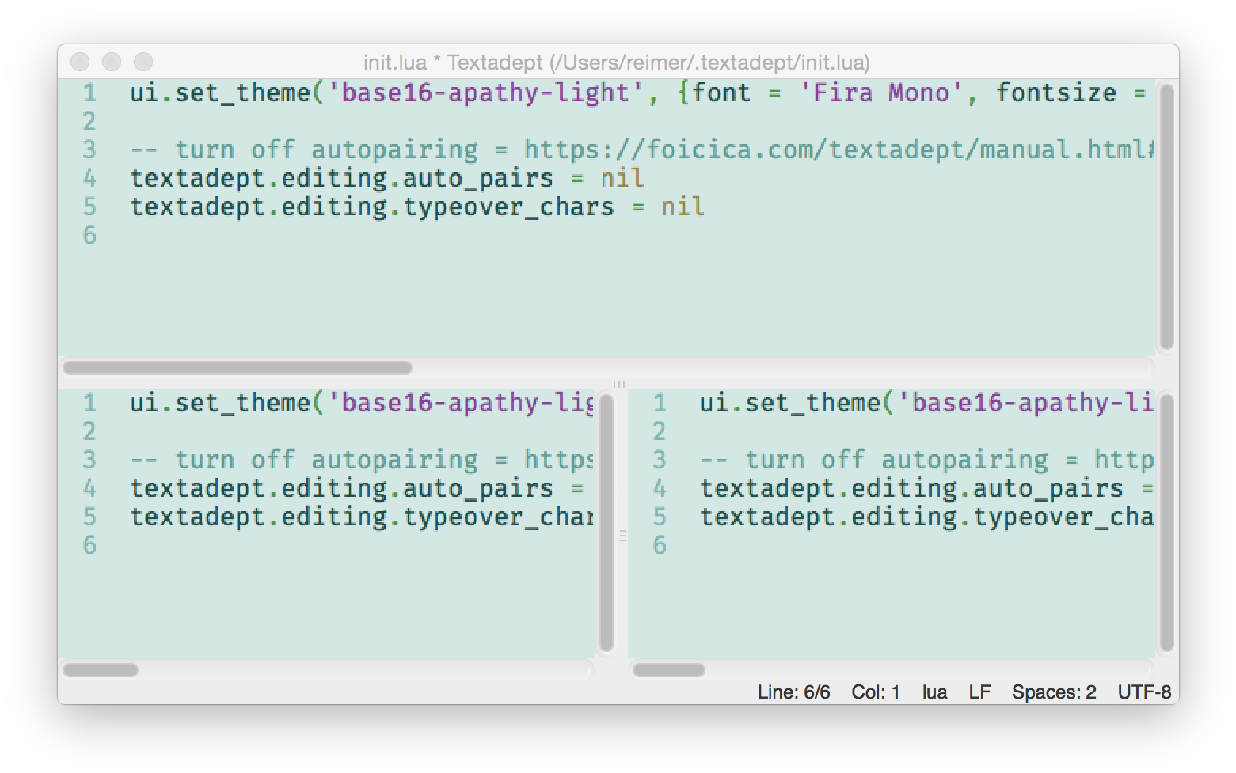Click the LF line ending indicator

coord(979,692)
